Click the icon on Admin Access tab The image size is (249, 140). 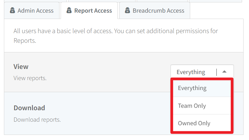[x=12, y=11]
